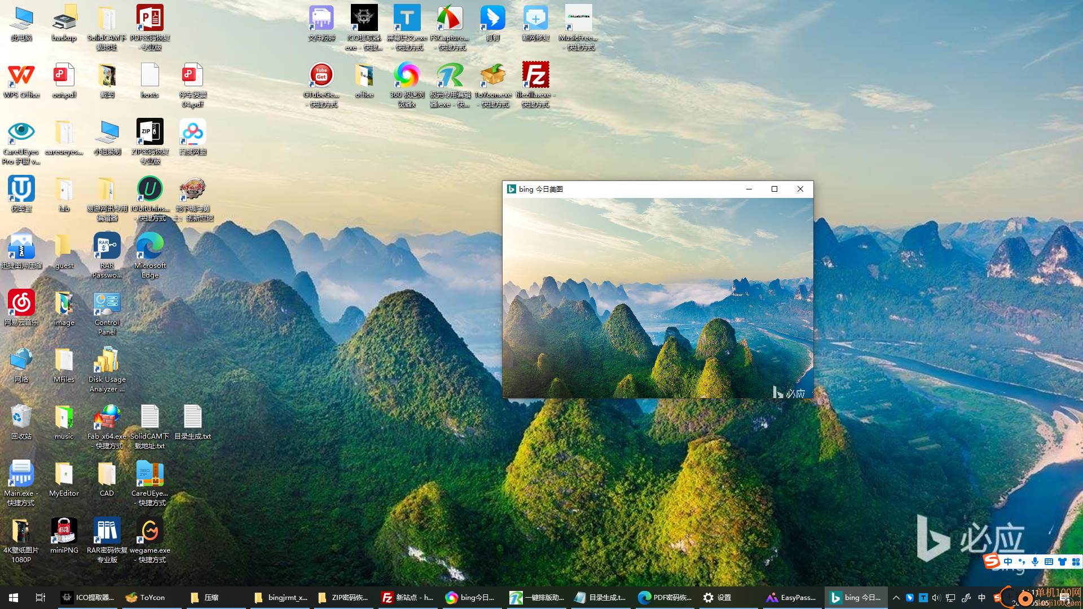
Task: Select the hosts file icon
Action: pos(150,81)
